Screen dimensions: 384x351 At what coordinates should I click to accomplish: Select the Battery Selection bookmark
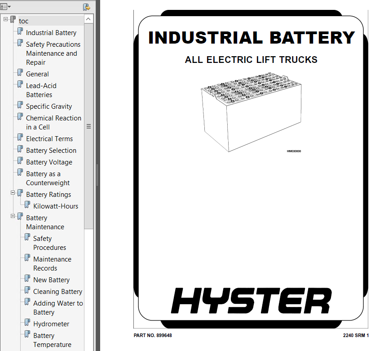point(51,151)
